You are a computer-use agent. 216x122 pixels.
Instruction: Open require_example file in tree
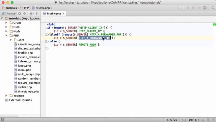point(27,83)
